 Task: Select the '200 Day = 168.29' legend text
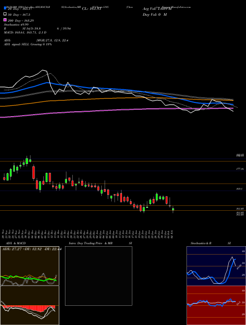[21, 21]
